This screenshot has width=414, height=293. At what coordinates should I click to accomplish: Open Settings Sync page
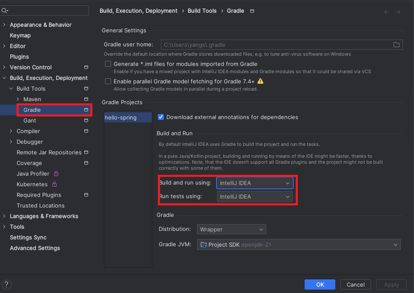pos(28,237)
